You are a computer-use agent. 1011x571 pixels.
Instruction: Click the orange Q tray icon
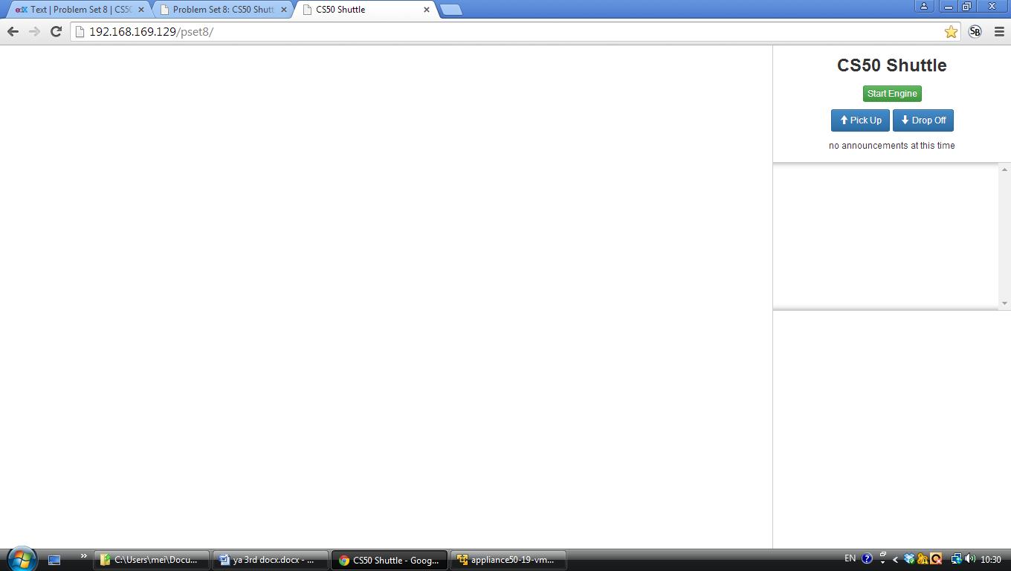pyautogui.click(x=936, y=559)
